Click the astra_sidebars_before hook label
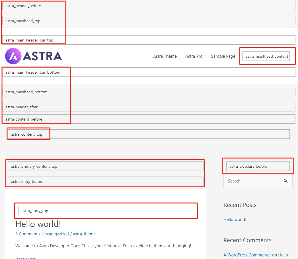298x259 pixels. coord(248,167)
